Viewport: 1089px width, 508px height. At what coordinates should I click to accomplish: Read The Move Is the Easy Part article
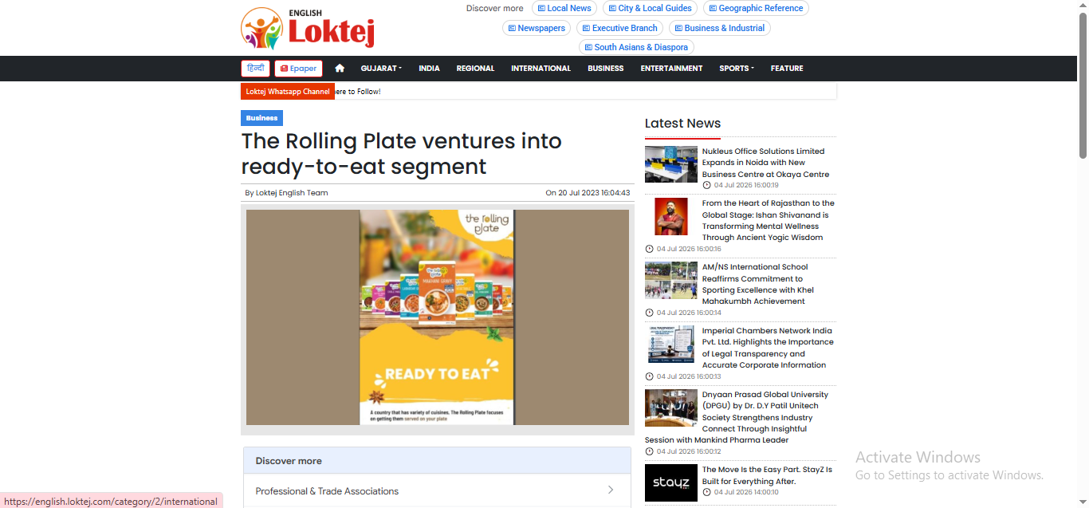pos(767,476)
